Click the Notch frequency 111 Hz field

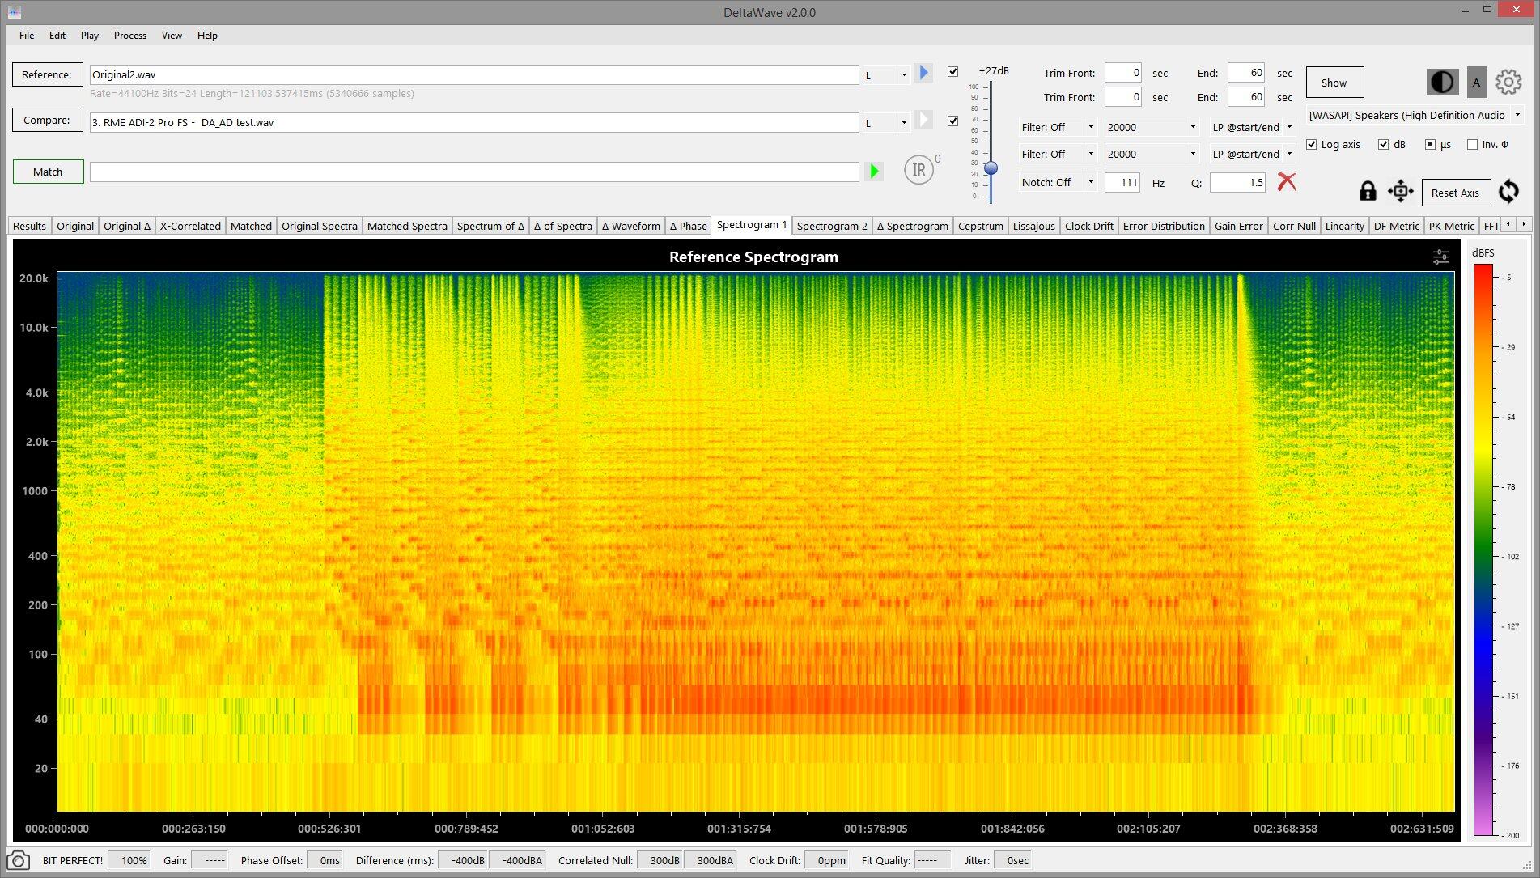point(1122,182)
